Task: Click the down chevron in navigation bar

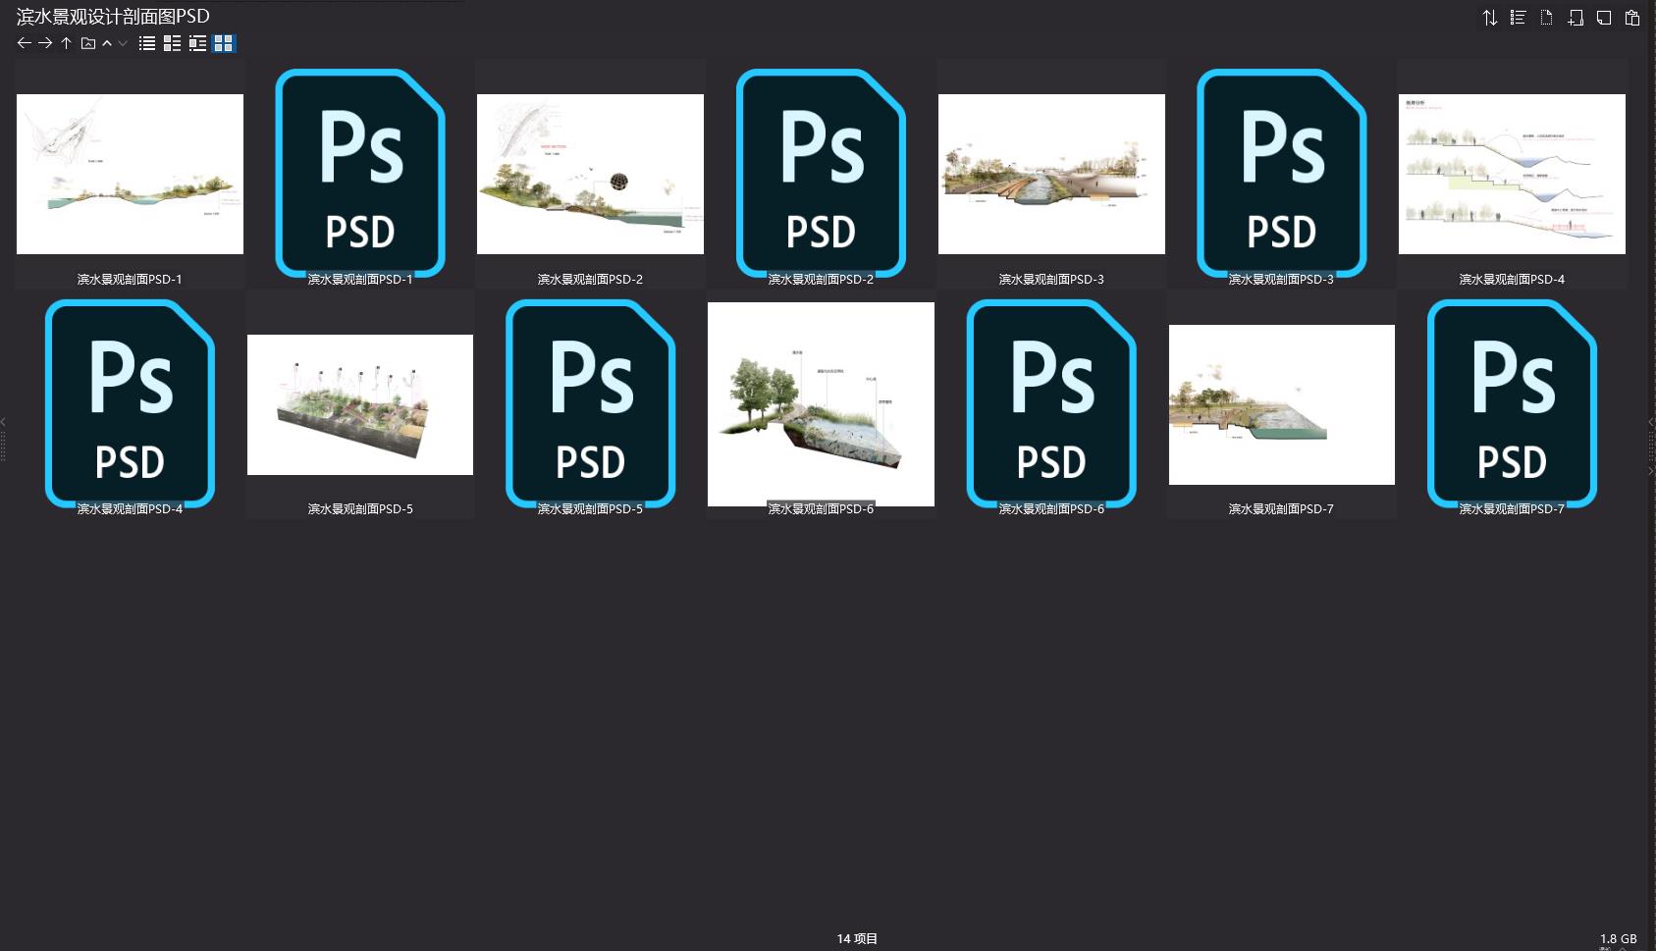Action: (123, 43)
